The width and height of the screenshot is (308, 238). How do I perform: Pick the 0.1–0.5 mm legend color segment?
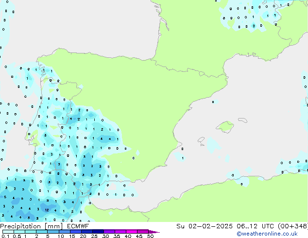pyautogui.click(x=8, y=232)
